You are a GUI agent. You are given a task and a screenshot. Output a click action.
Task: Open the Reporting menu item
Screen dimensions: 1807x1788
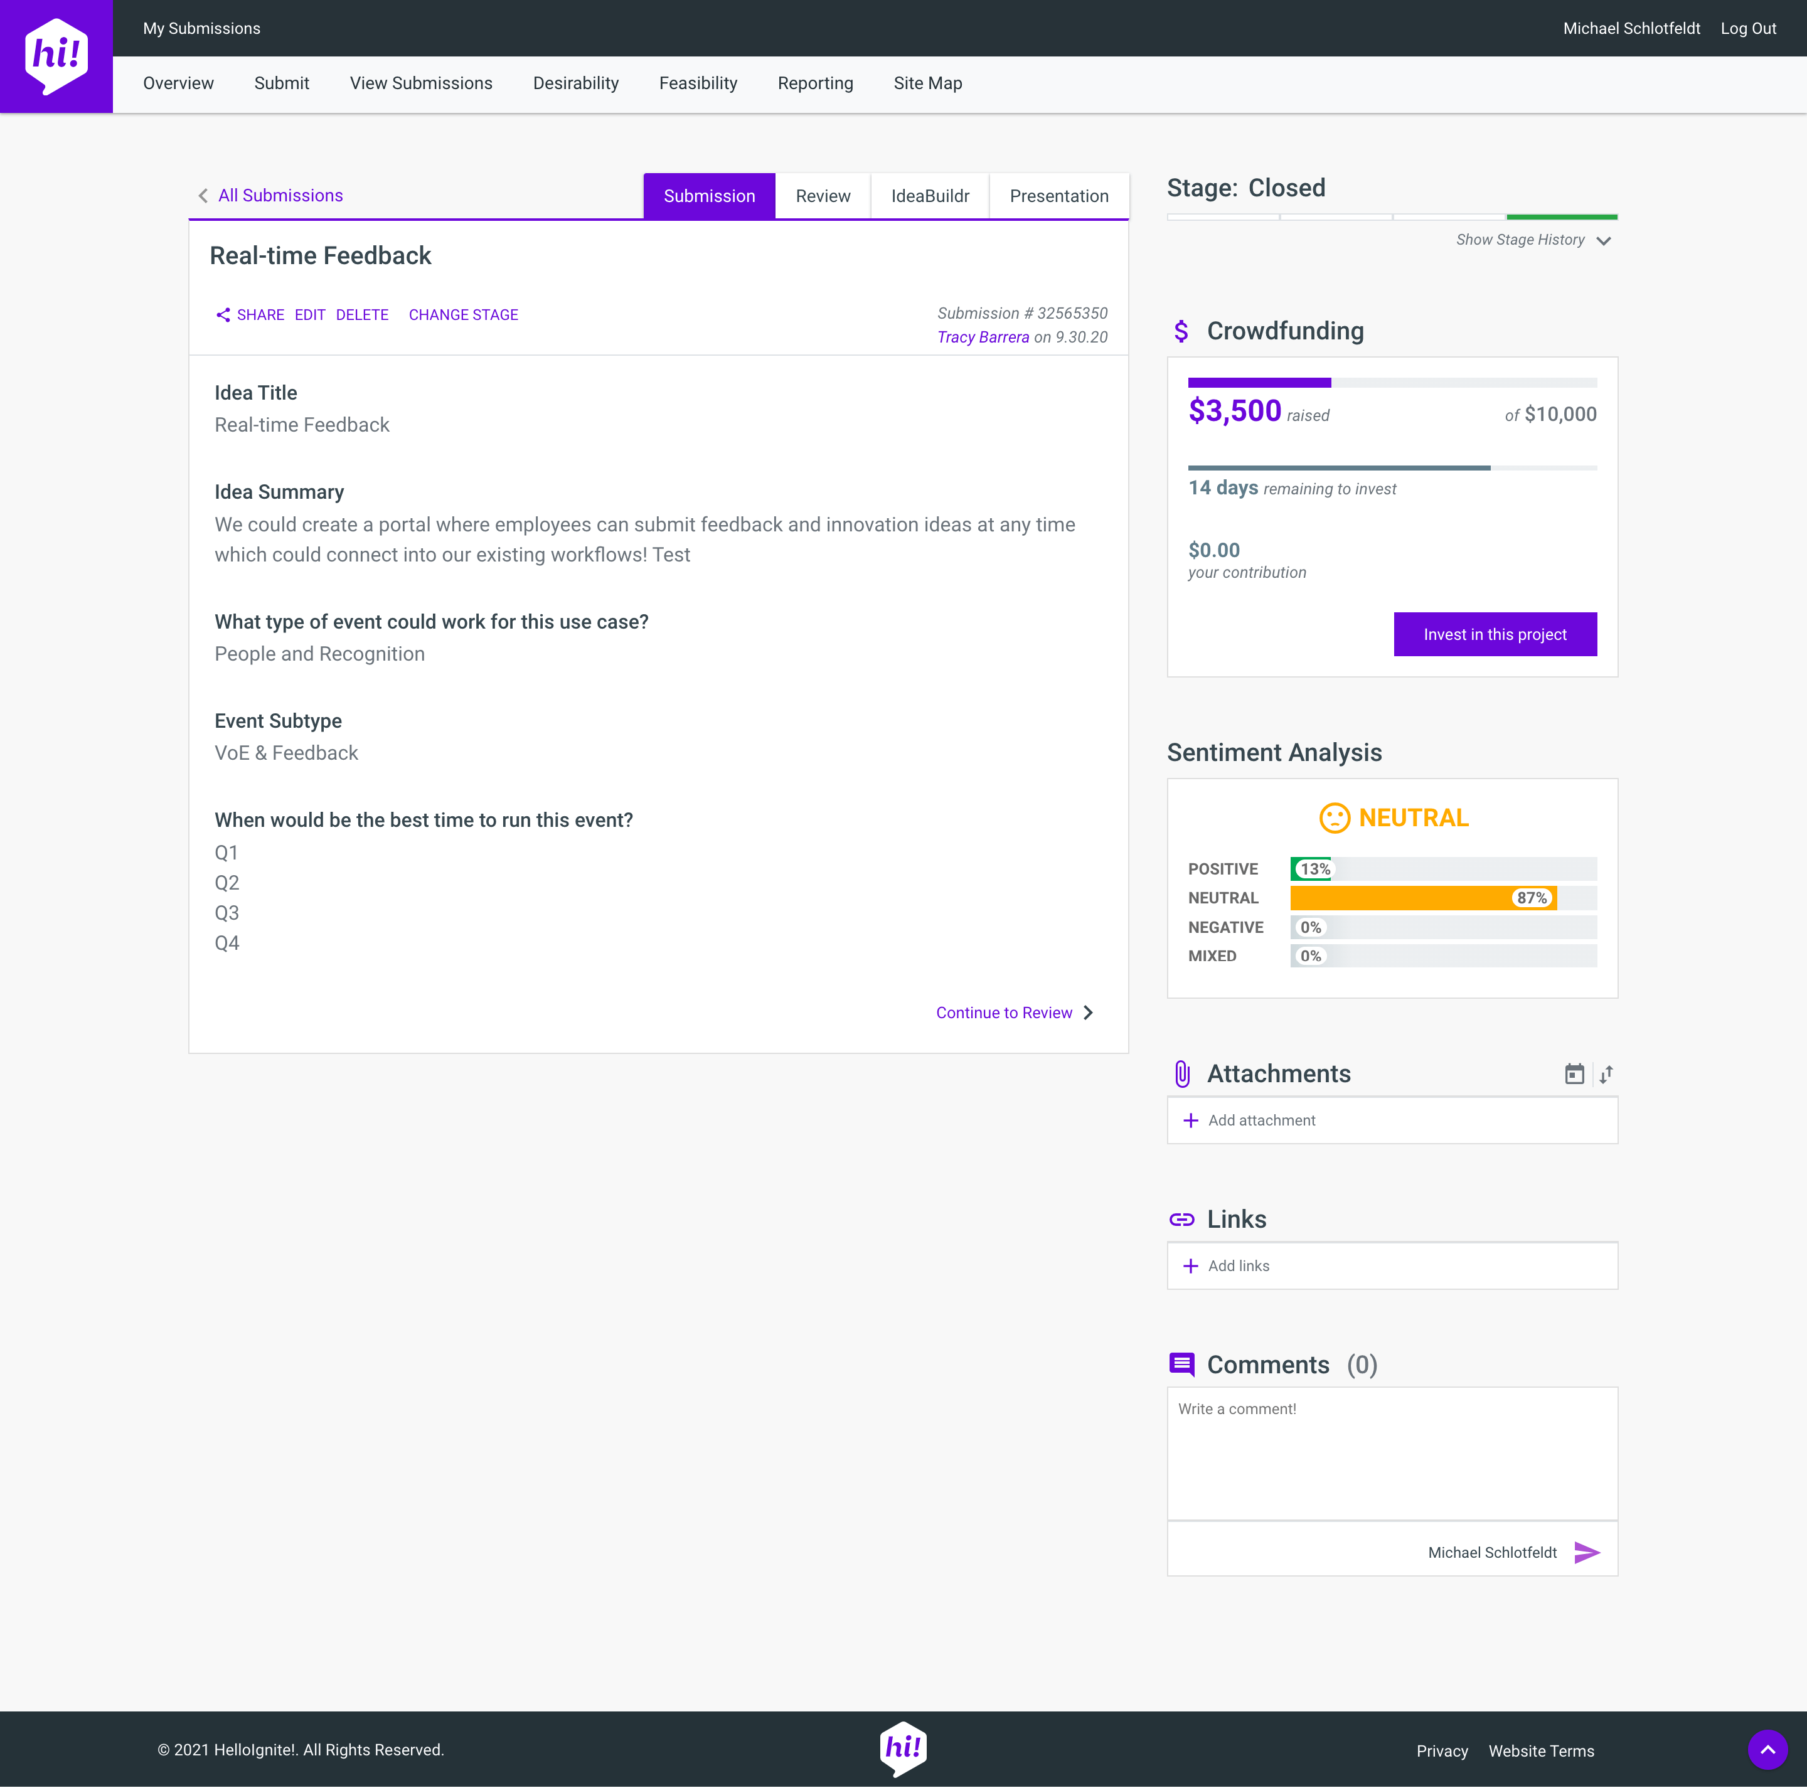(x=814, y=83)
